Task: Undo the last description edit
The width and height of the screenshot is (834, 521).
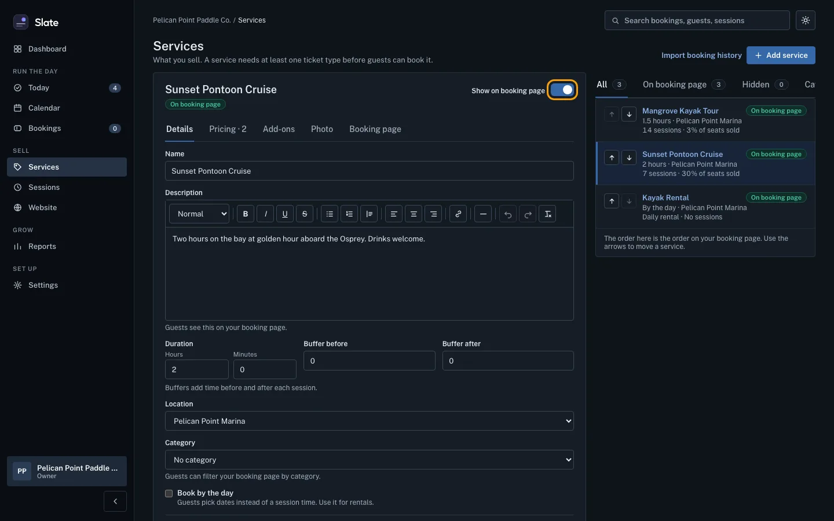Action: [508, 214]
